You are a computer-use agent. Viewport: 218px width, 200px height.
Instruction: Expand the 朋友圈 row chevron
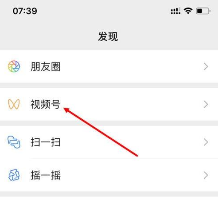(206, 67)
